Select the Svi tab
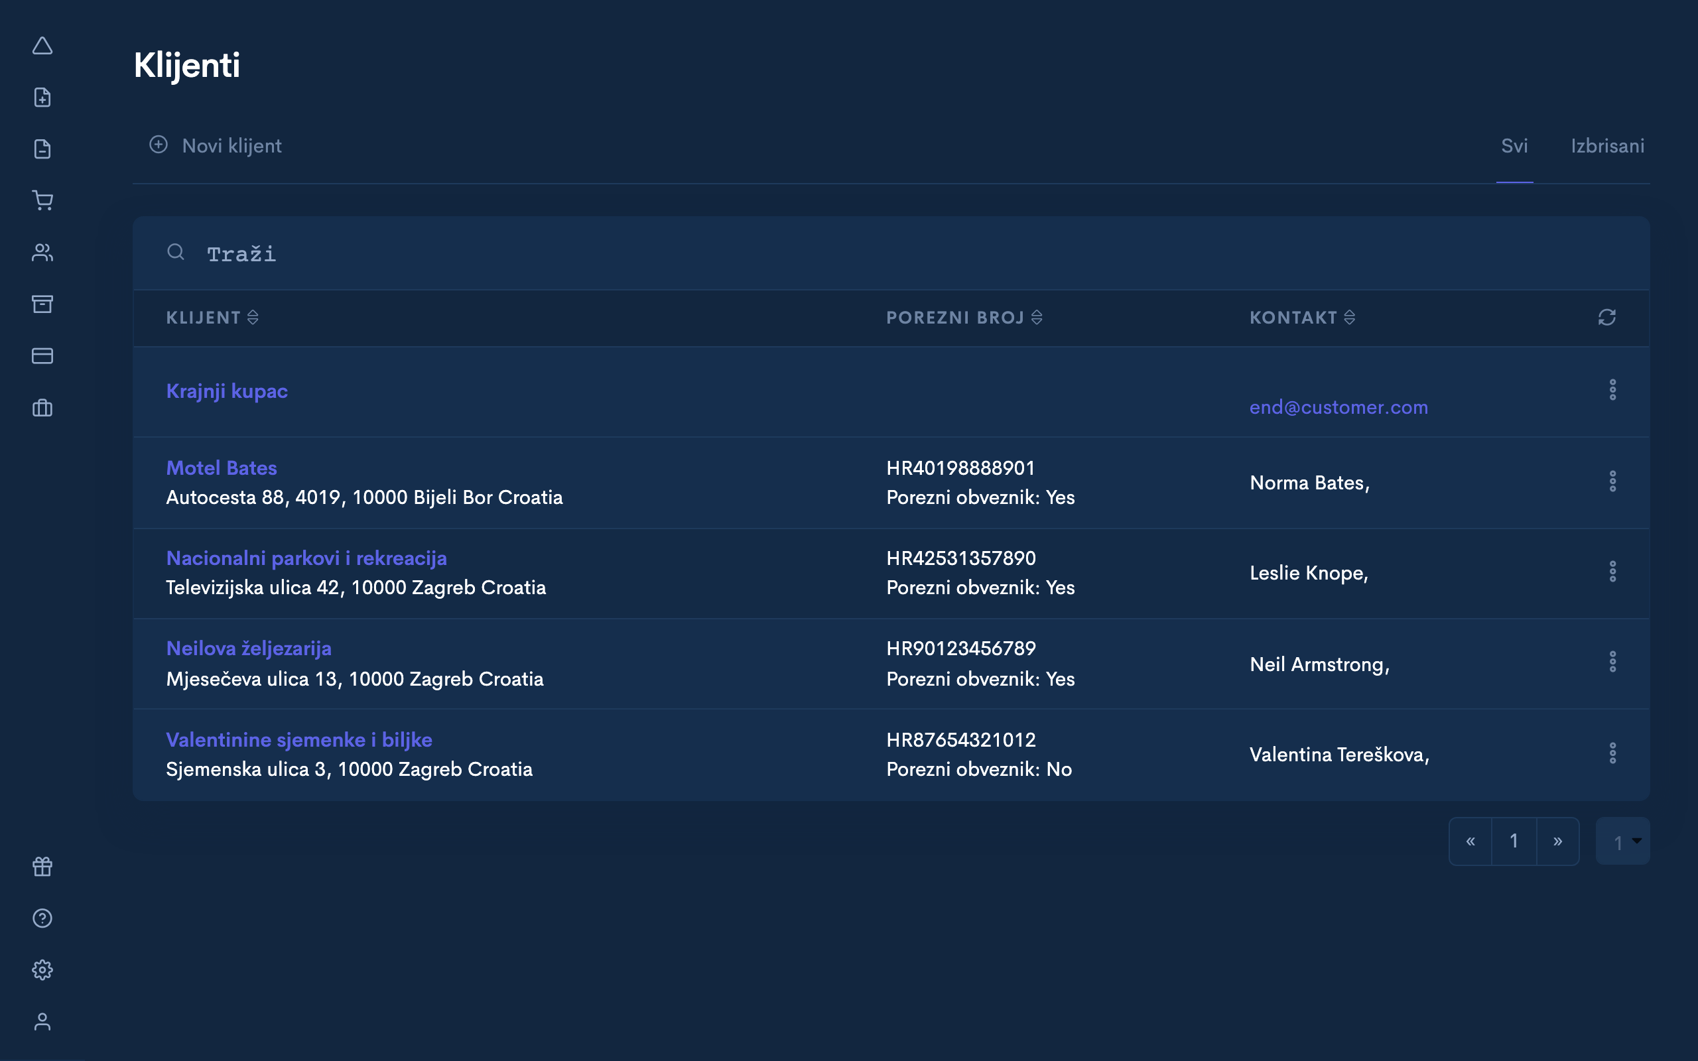Viewport: 1698px width, 1061px height. [1513, 146]
